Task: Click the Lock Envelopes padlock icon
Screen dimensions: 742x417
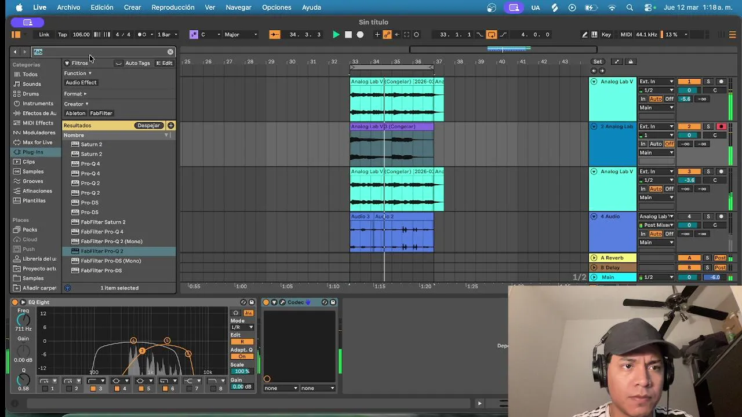Action: 631,61
